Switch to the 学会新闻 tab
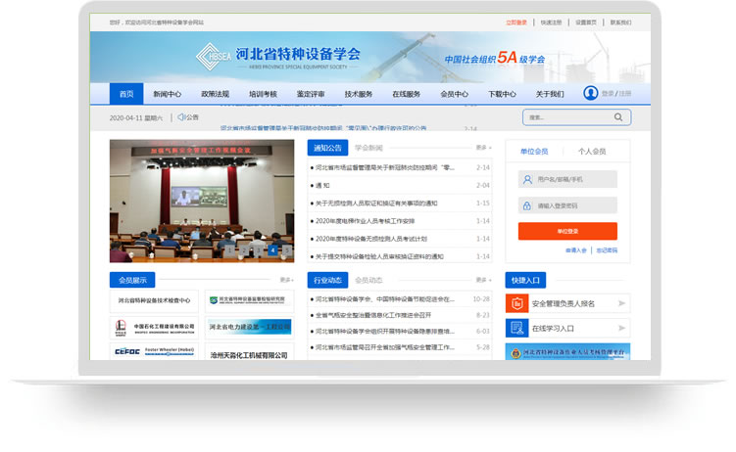This screenshot has width=736, height=452. pyautogui.click(x=368, y=148)
